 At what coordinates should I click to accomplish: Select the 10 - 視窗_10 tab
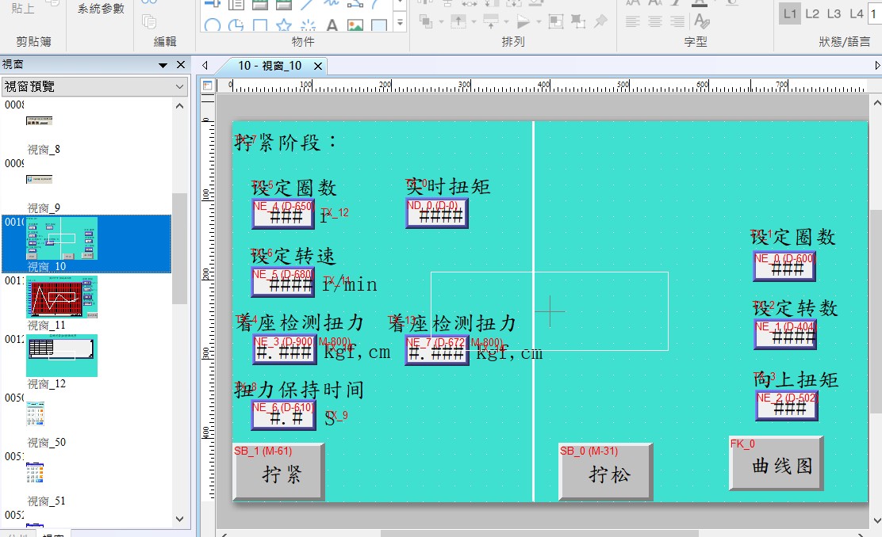270,66
